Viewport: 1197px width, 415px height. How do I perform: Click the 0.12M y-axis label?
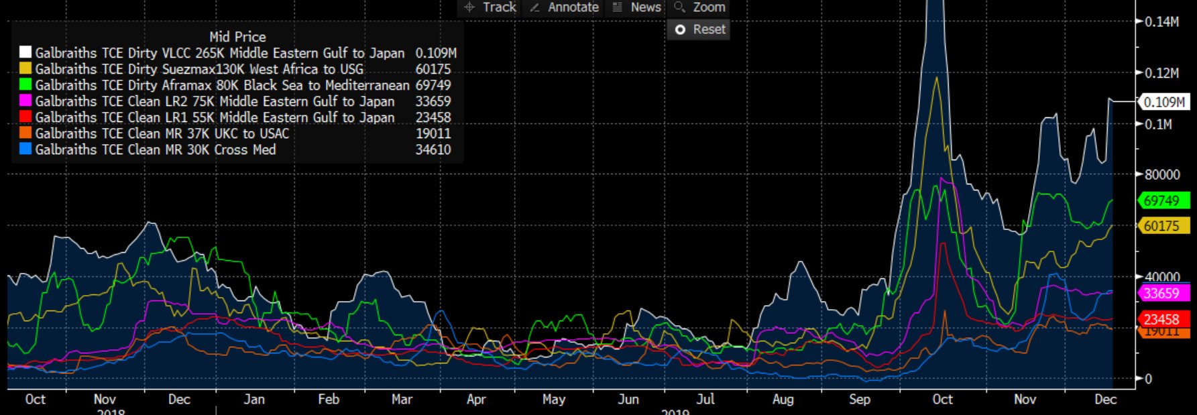click(x=1162, y=72)
